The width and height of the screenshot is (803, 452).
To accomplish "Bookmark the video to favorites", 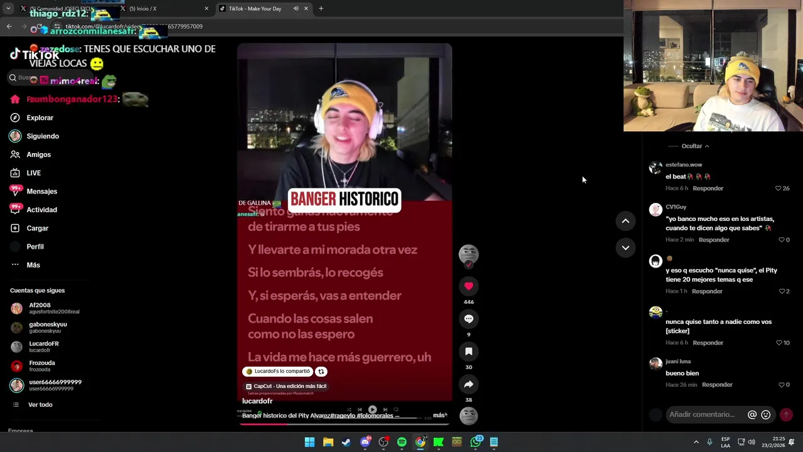I will [x=469, y=352].
